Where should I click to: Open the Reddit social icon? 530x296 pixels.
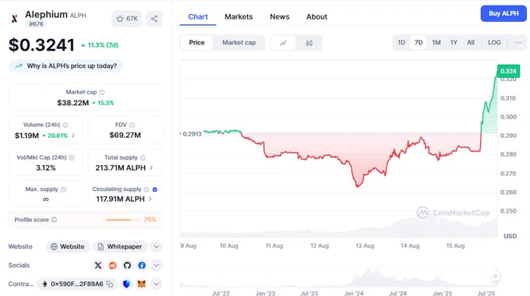(112, 266)
